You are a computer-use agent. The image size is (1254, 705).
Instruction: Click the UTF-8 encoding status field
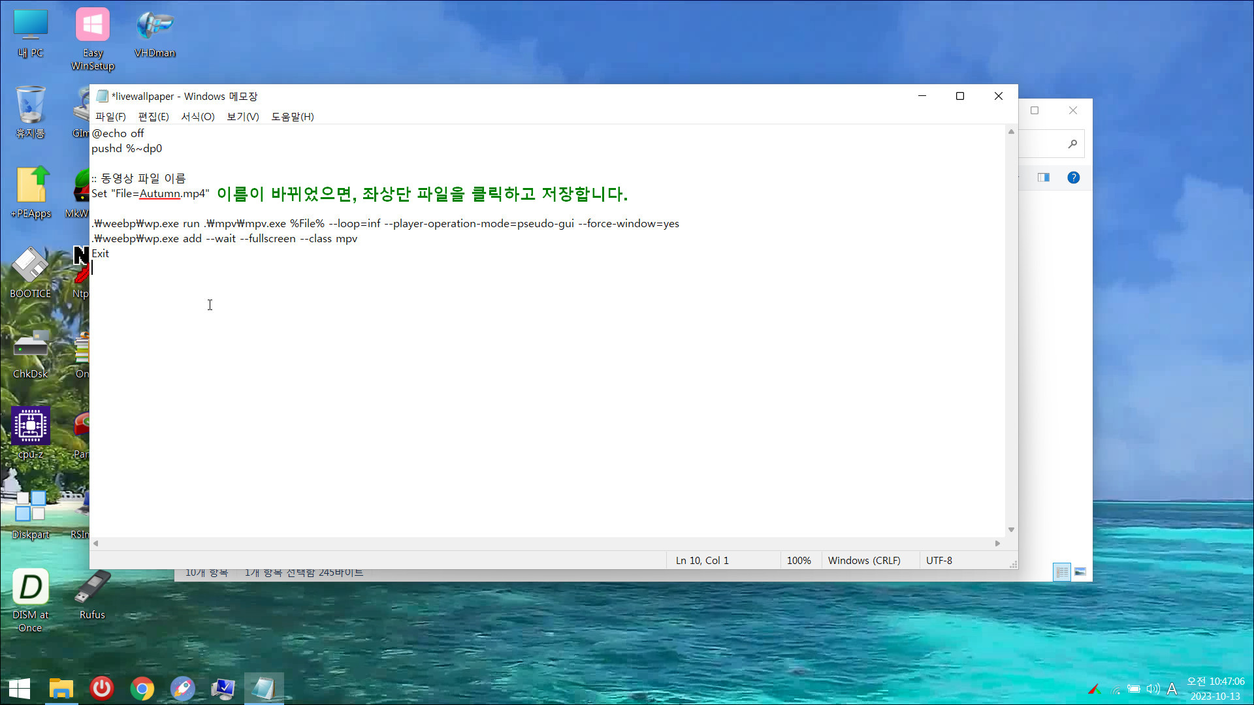pos(939,560)
